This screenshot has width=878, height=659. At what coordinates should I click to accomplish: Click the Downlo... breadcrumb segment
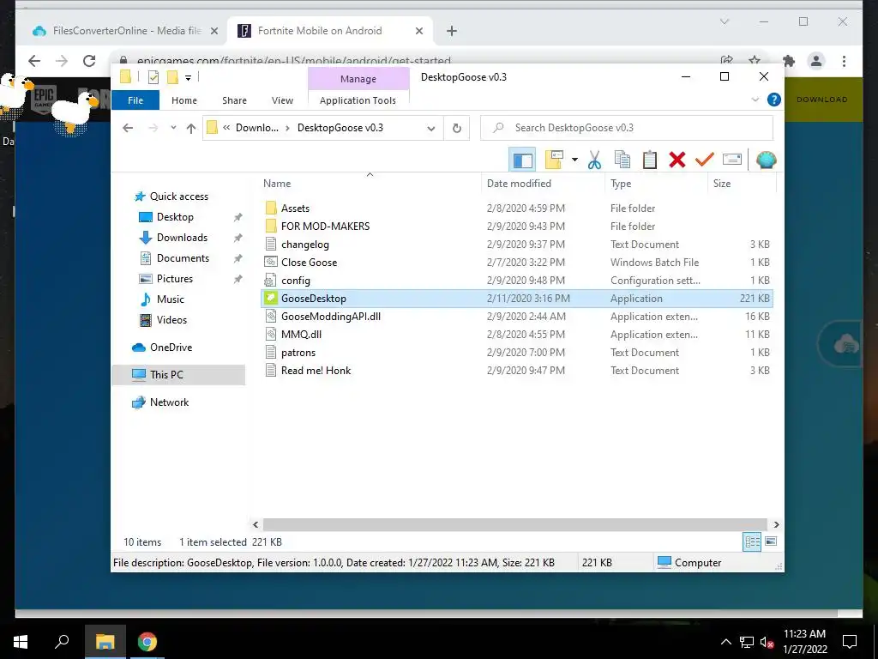click(257, 128)
